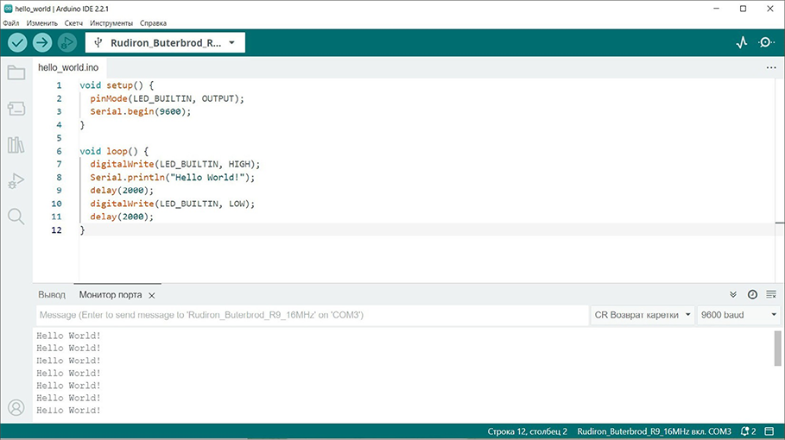The width and height of the screenshot is (785, 440).
Task: Click the delay(2000) call on line 9
Action: coord(122,191)
